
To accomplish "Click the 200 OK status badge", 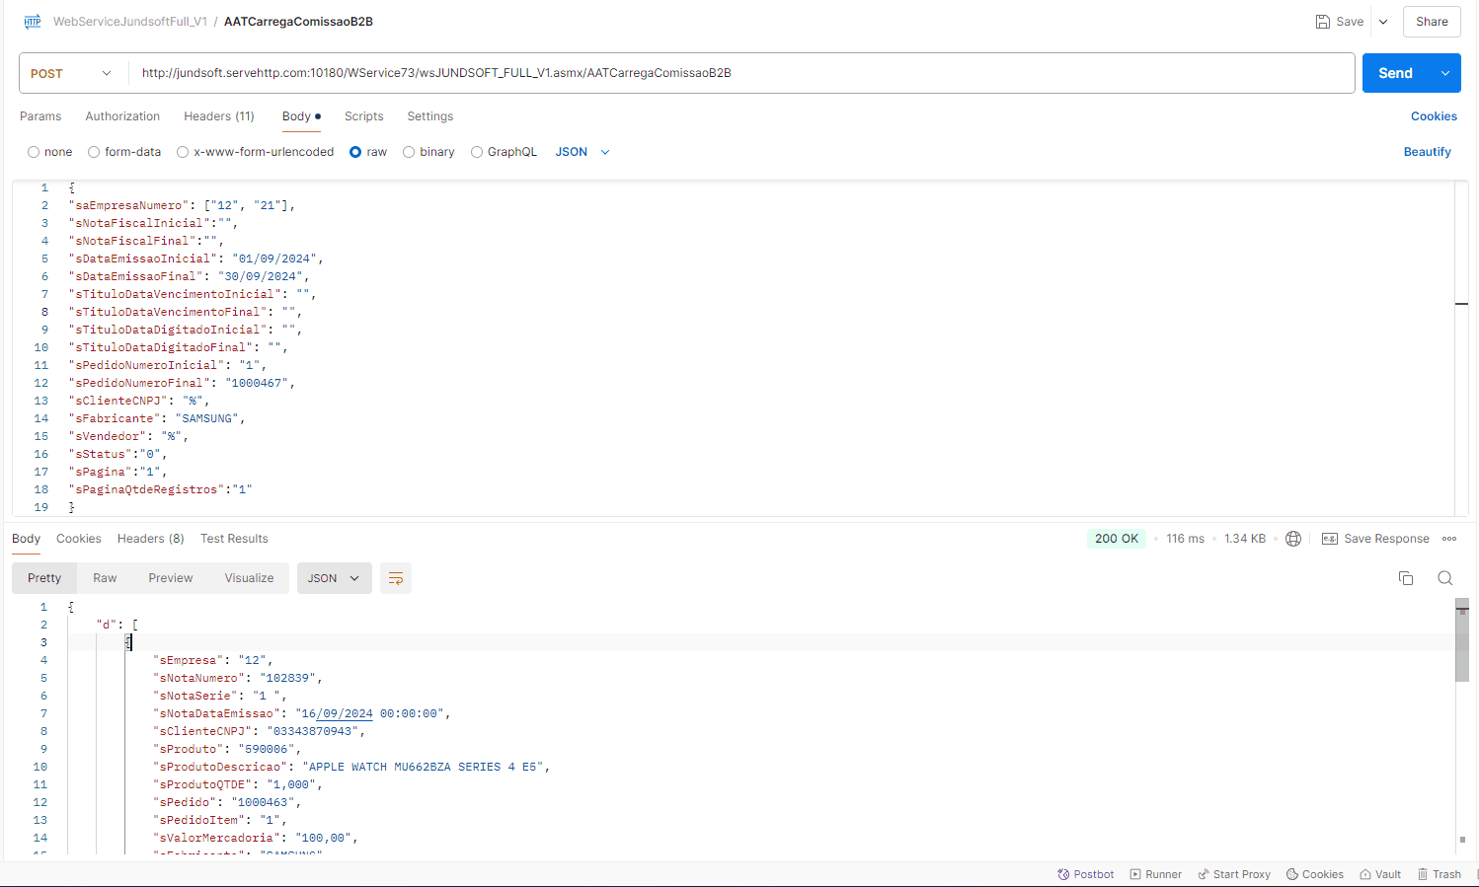I will tap(1117, 539).
